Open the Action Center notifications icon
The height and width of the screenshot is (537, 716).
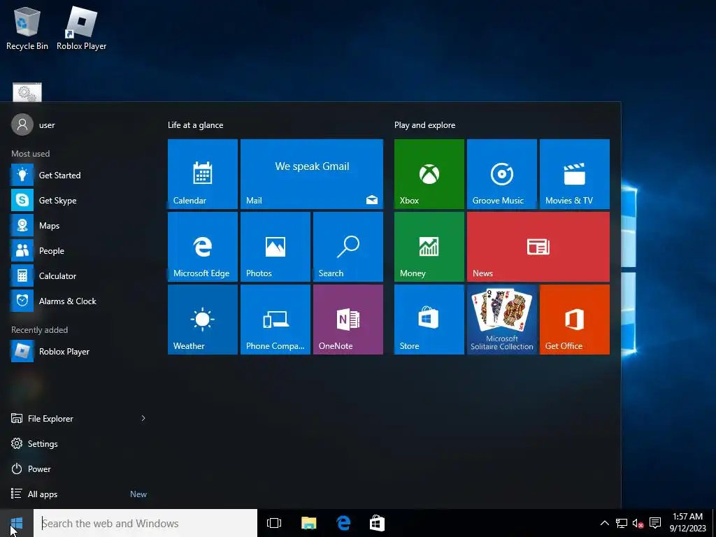tap(655, 523)
